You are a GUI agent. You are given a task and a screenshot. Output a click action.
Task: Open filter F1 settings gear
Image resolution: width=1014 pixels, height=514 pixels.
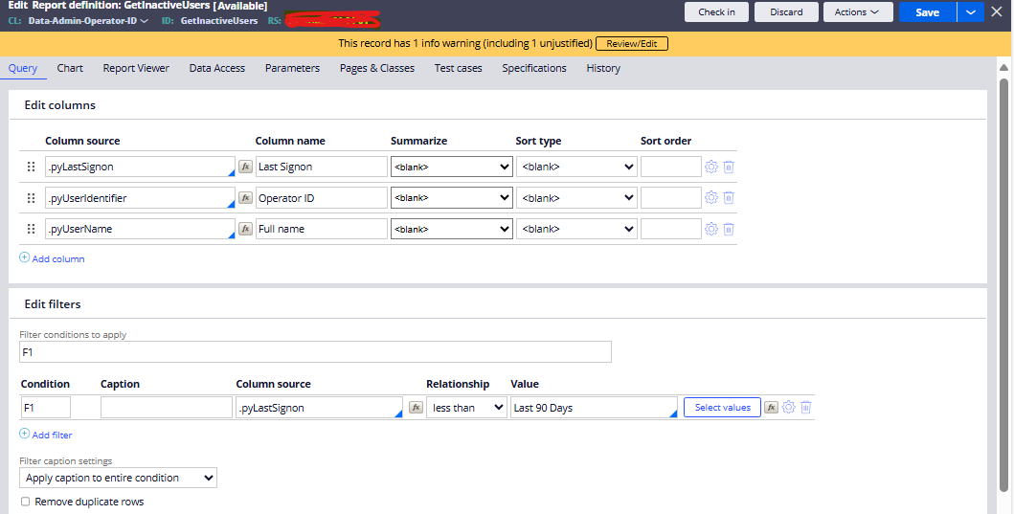coord(788,408)
